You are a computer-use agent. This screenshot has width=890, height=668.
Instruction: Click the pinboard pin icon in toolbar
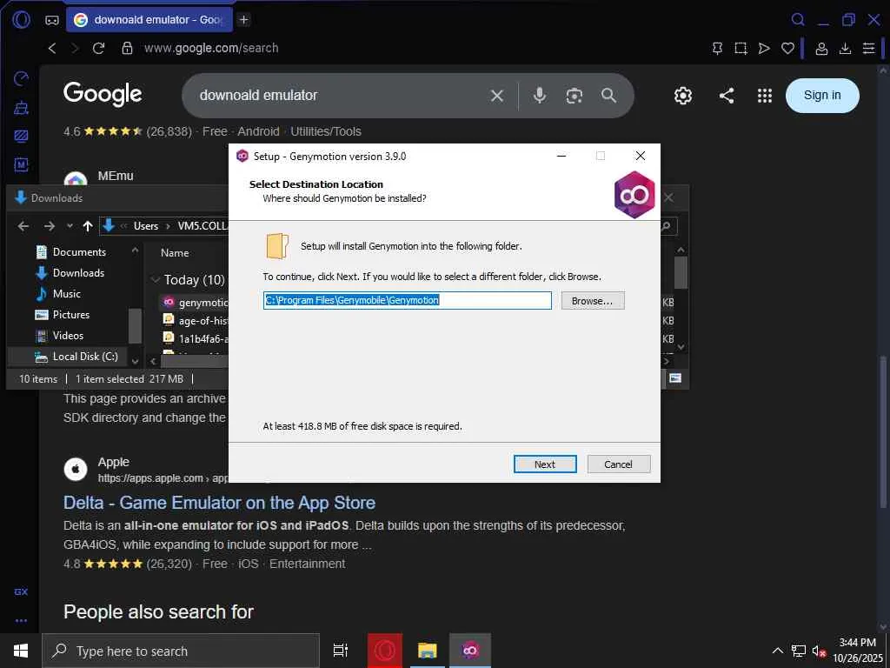tap(717, 49)
